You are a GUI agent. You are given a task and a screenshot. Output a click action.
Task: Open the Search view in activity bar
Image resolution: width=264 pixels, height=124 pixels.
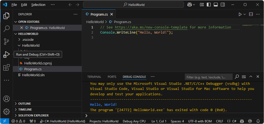point(6,29)
